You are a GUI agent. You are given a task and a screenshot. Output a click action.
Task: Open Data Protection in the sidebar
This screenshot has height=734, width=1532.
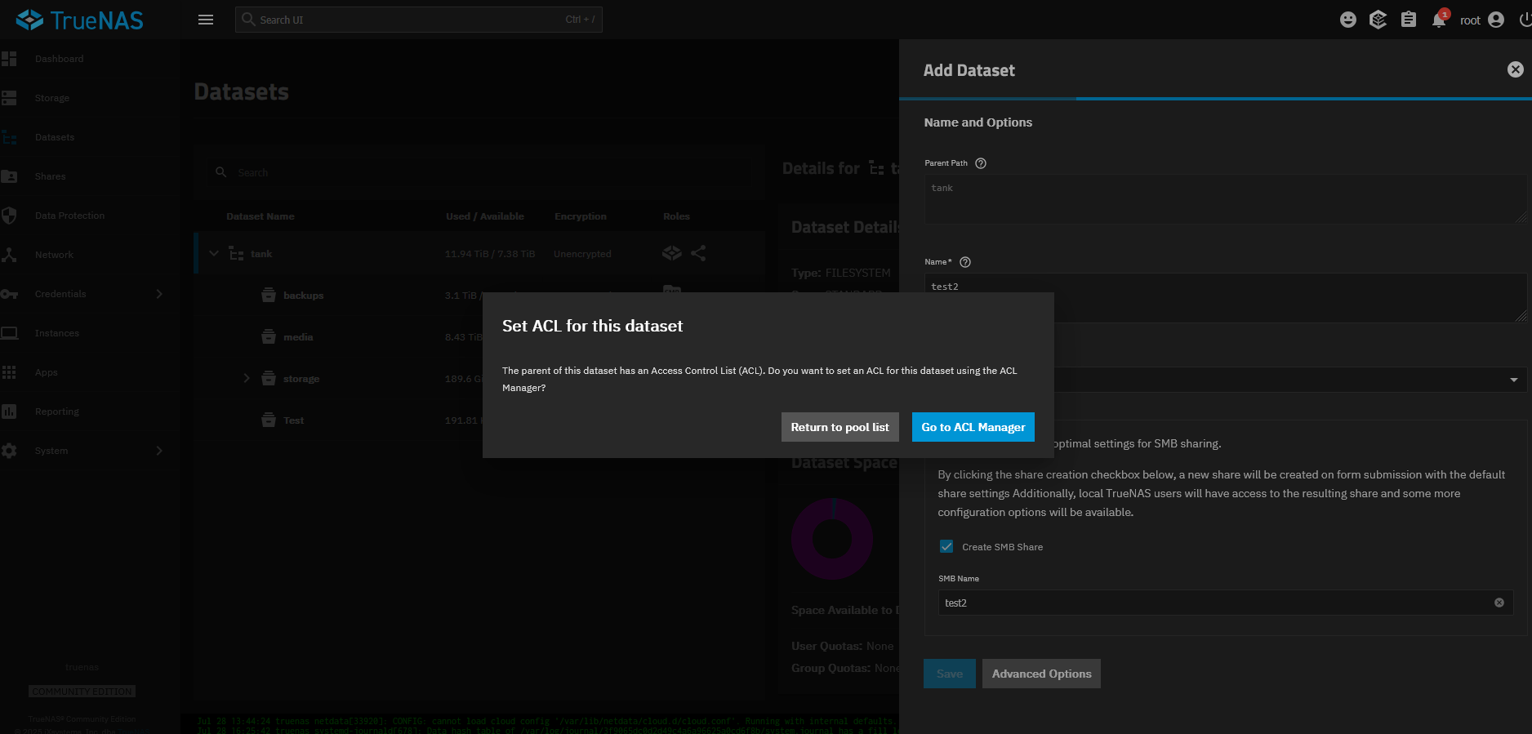point(69,216)
